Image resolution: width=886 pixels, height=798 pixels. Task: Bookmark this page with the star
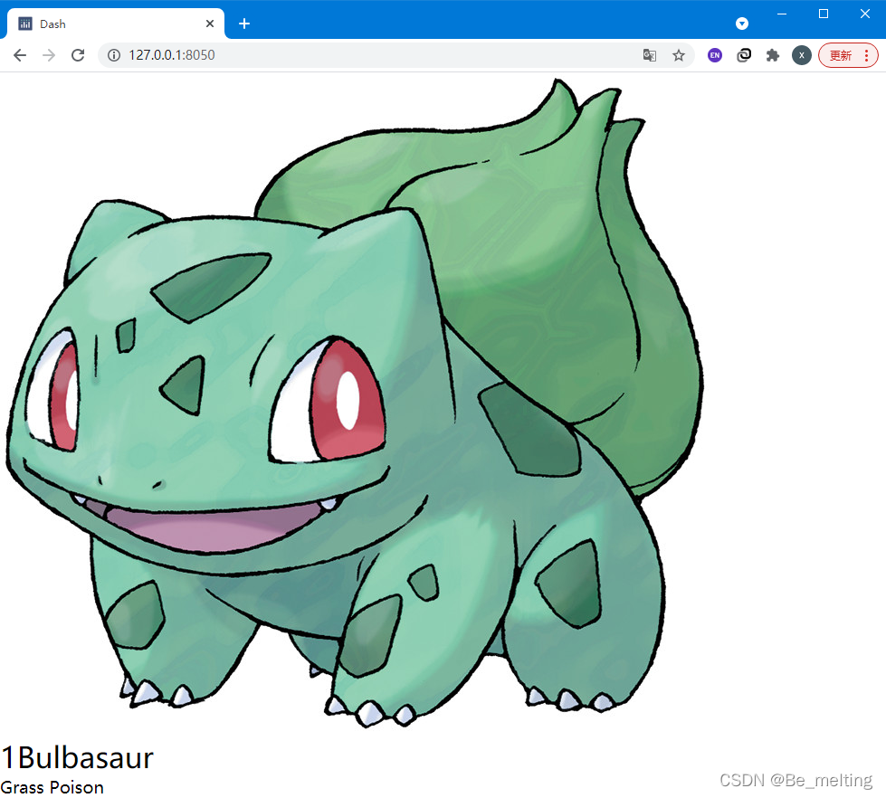(x=679, y=55)
